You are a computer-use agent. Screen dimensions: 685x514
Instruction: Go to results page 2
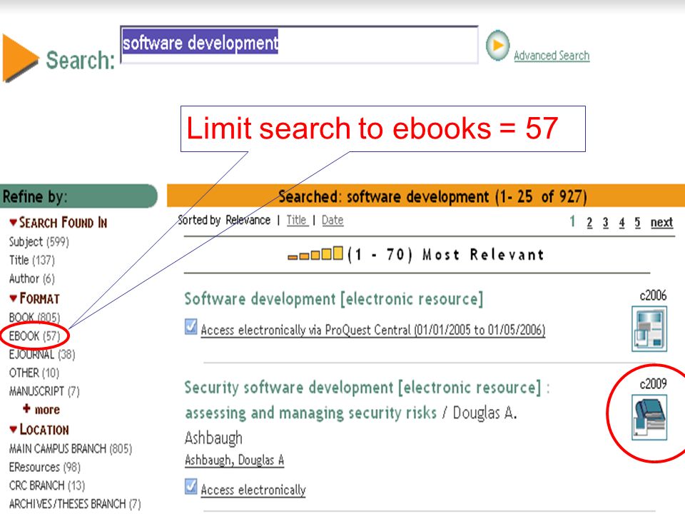coord(589,223)
